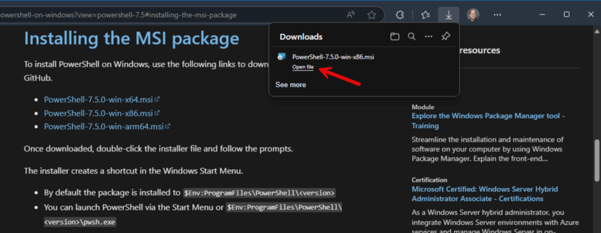This screenshot has height=233, width=601.
Task: Open the Extensions puzzle icon
Action: [x=399, y=15]
